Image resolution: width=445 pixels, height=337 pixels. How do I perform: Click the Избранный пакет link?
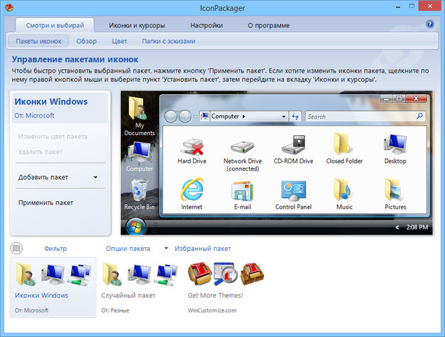tap(202, 249)
